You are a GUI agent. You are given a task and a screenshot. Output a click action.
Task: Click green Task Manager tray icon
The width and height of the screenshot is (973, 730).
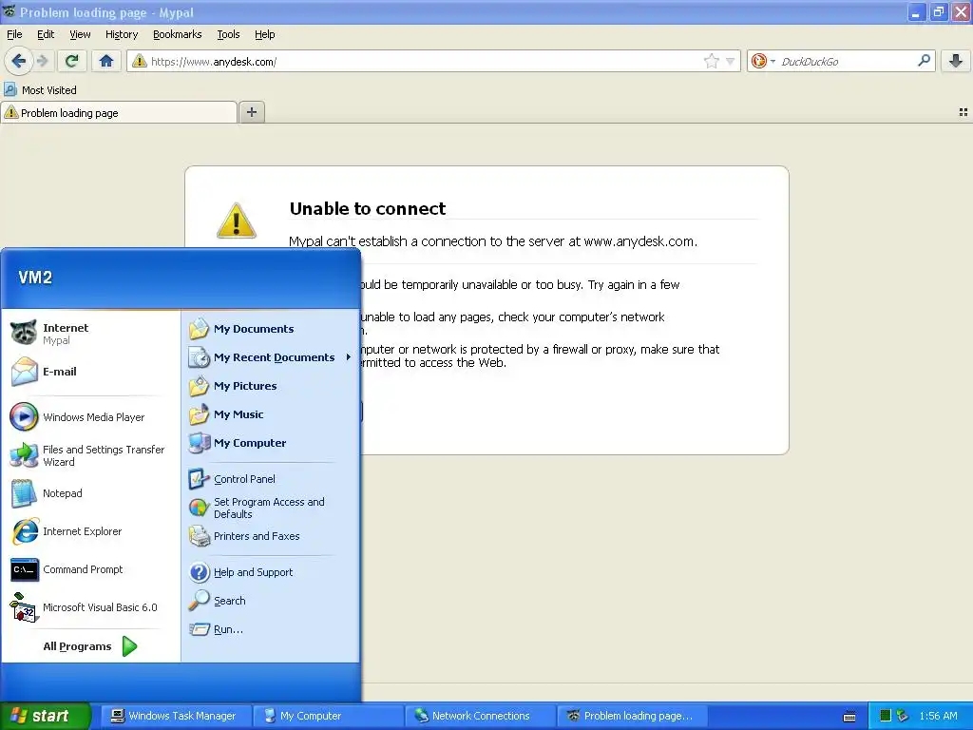tap(886, 716)
